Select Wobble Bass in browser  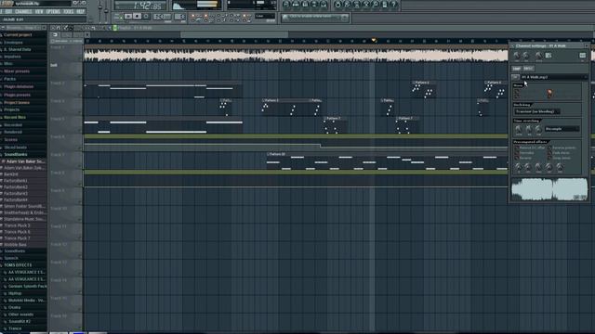(15, 245)
